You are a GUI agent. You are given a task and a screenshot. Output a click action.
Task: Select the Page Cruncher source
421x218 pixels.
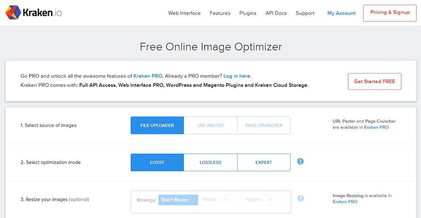point(264,125)
